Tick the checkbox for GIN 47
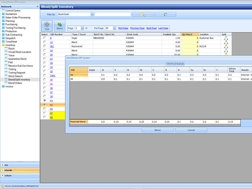Viewport: 252px width, 189px height. pyautogui.click(x=44, y=113)
